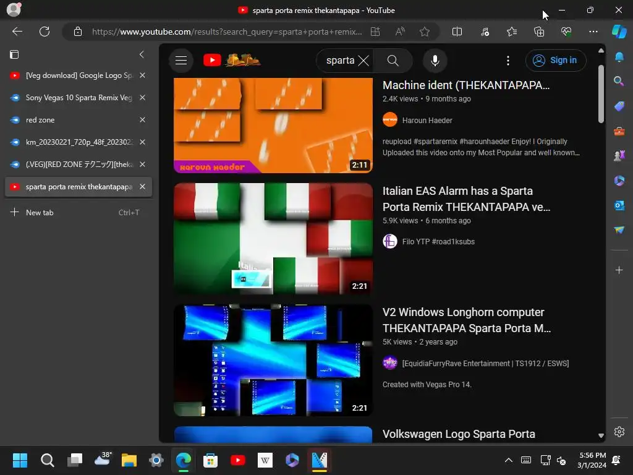
Task: Open Favorites list icon in toolbar
Action: coord(512,32)
